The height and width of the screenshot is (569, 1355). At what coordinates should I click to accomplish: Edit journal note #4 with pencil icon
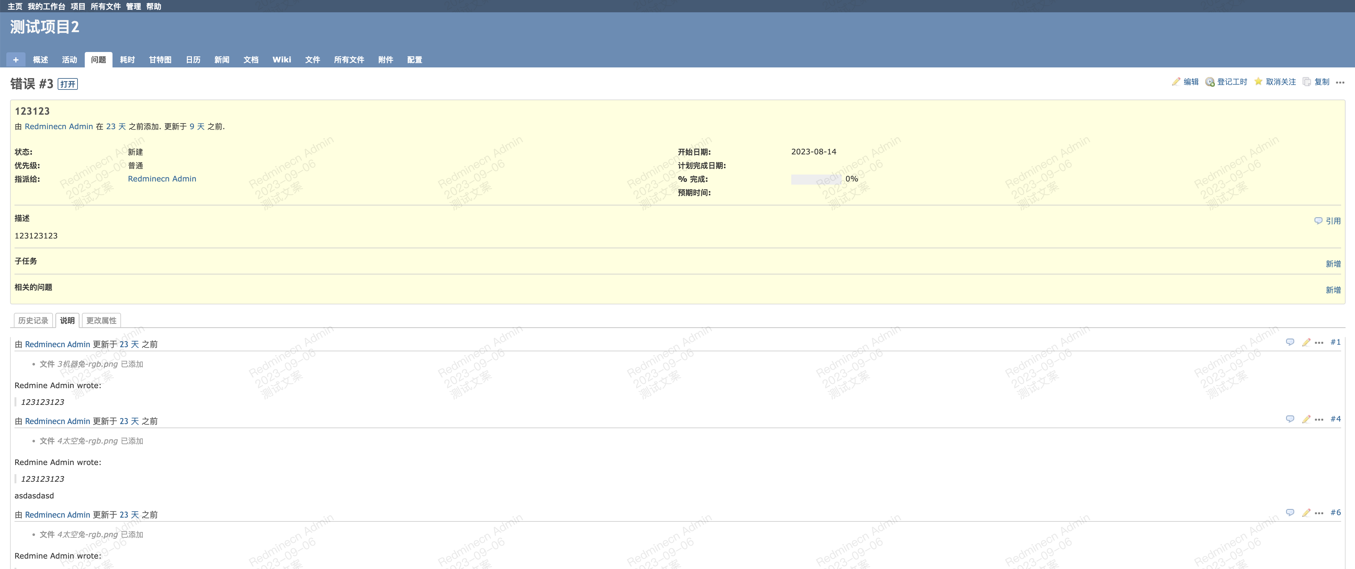[1306, 419]
